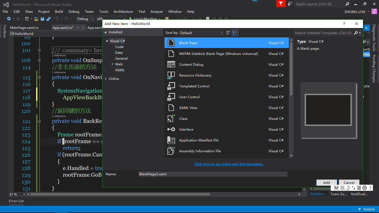379x213 pixels.
Task: Switch to the Team Explorer tab
Action: [338, 194]
